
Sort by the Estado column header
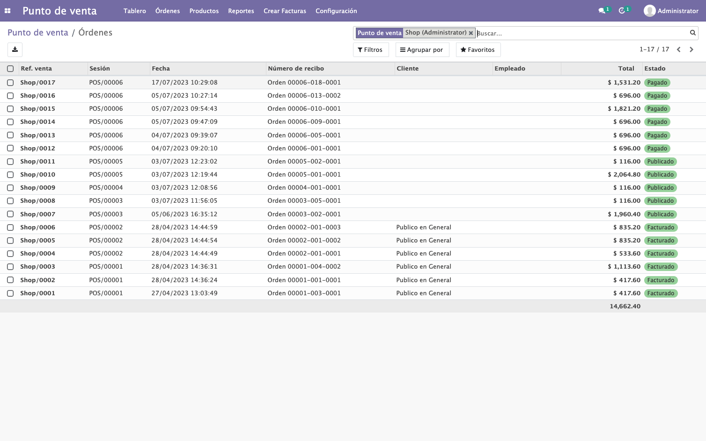click(x=674, y=69)
